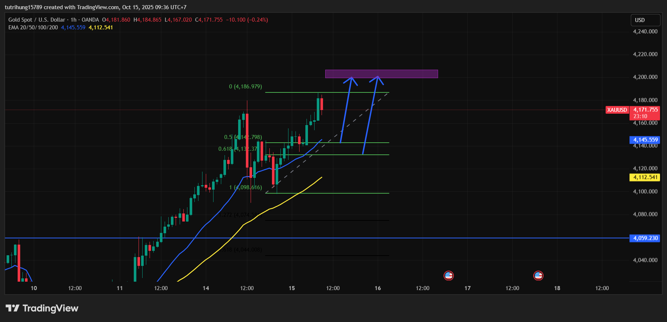Click the TradingView logo at bottom left
The height and width of the screenshot is (322, 667).
(x=42, y=308)
